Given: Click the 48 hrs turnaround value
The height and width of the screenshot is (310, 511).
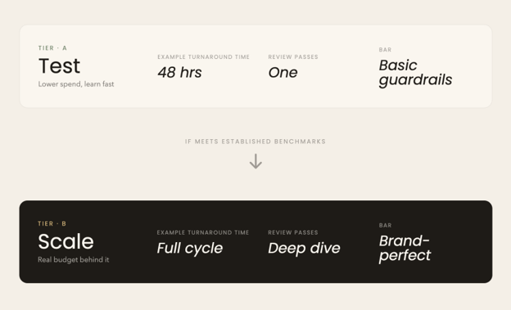Looking at the screenshot, I should [x=179, y=72].
